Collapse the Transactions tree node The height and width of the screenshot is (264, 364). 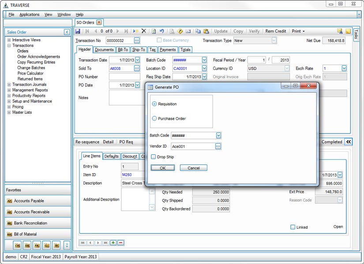9,45
